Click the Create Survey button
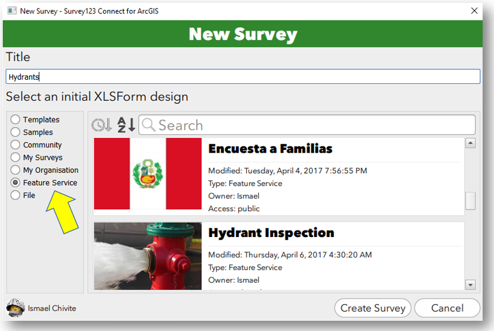494x331 pixels. 373,308
